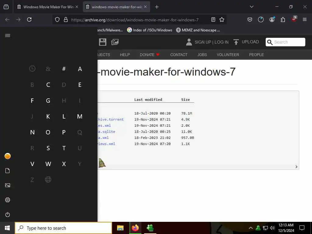Jump to apps starting with G
The height and width of the screenshot is (234, 312).
coord(48,101)
